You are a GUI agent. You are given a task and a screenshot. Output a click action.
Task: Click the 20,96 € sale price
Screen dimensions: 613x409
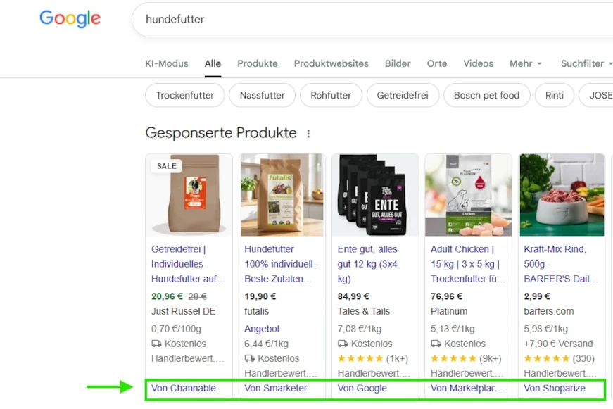(x=167, y=296)
